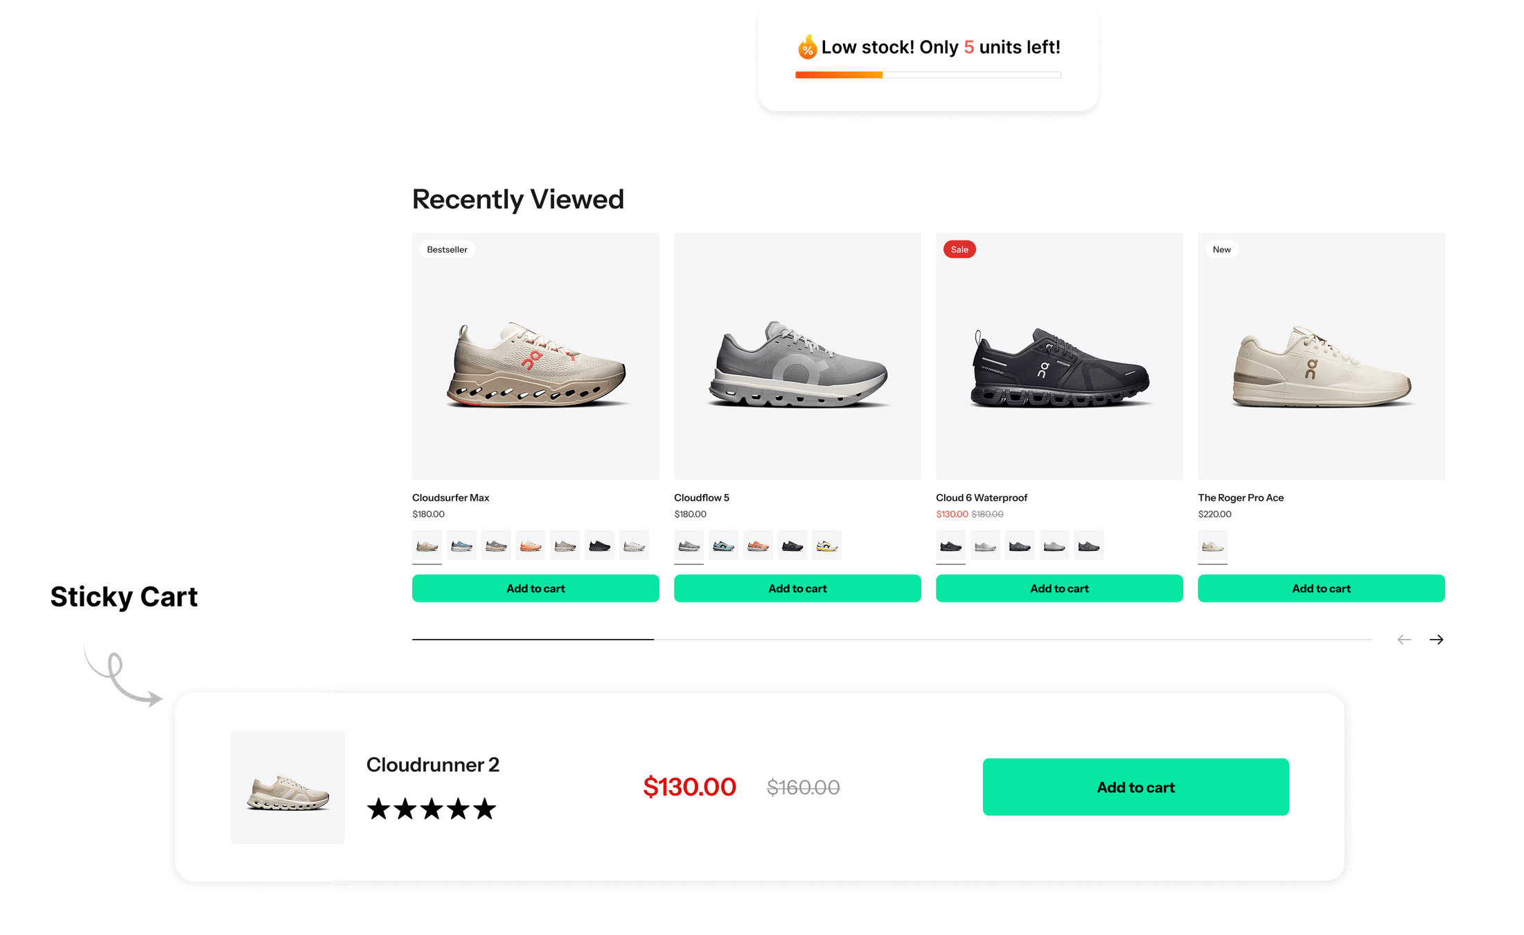This screenshot has width=1524, height=935.
Task: Add Cloudsurfer Max to cart
Action: point(535,588)
